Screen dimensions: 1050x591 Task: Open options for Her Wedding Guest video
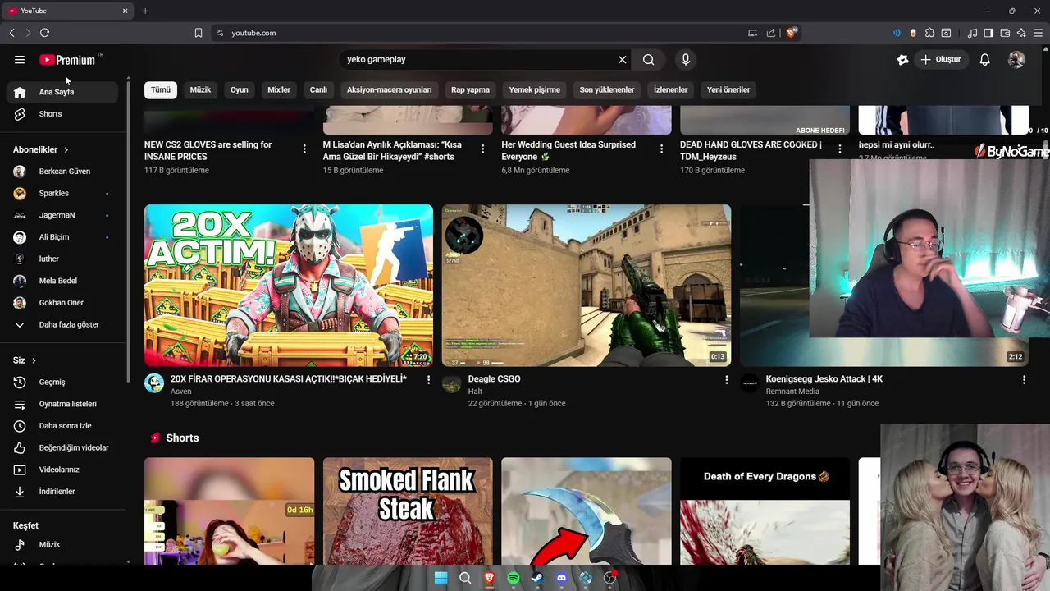pyautogui.click(x=661, y=149)
